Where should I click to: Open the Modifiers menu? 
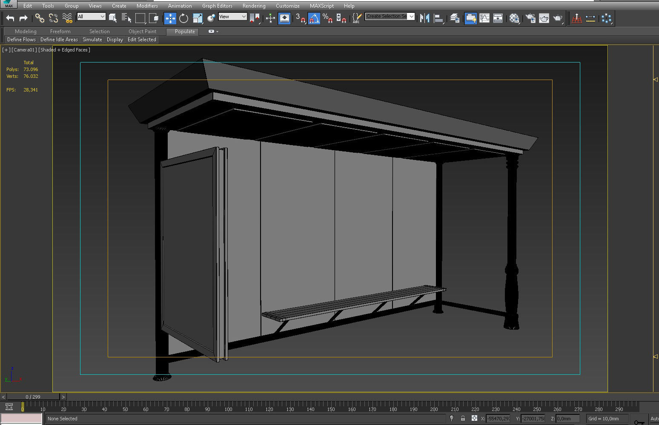click(147, 6)
